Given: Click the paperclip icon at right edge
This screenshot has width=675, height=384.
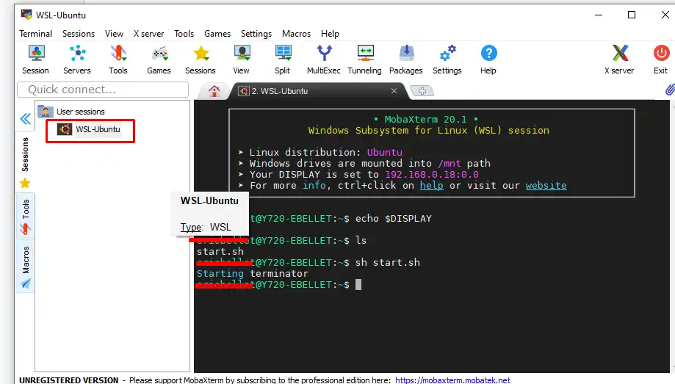Looking at the screenshot, I should (669, 90).
